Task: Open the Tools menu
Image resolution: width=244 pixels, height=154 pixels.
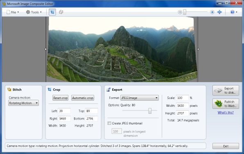Action: pos(34,12)
